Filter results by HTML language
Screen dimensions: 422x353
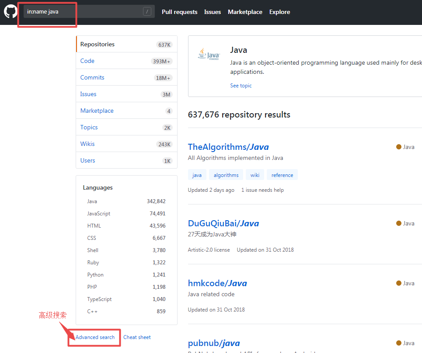point(126,226)
